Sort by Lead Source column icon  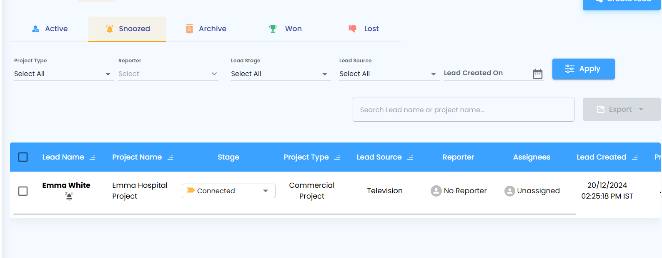pos(410,157)
